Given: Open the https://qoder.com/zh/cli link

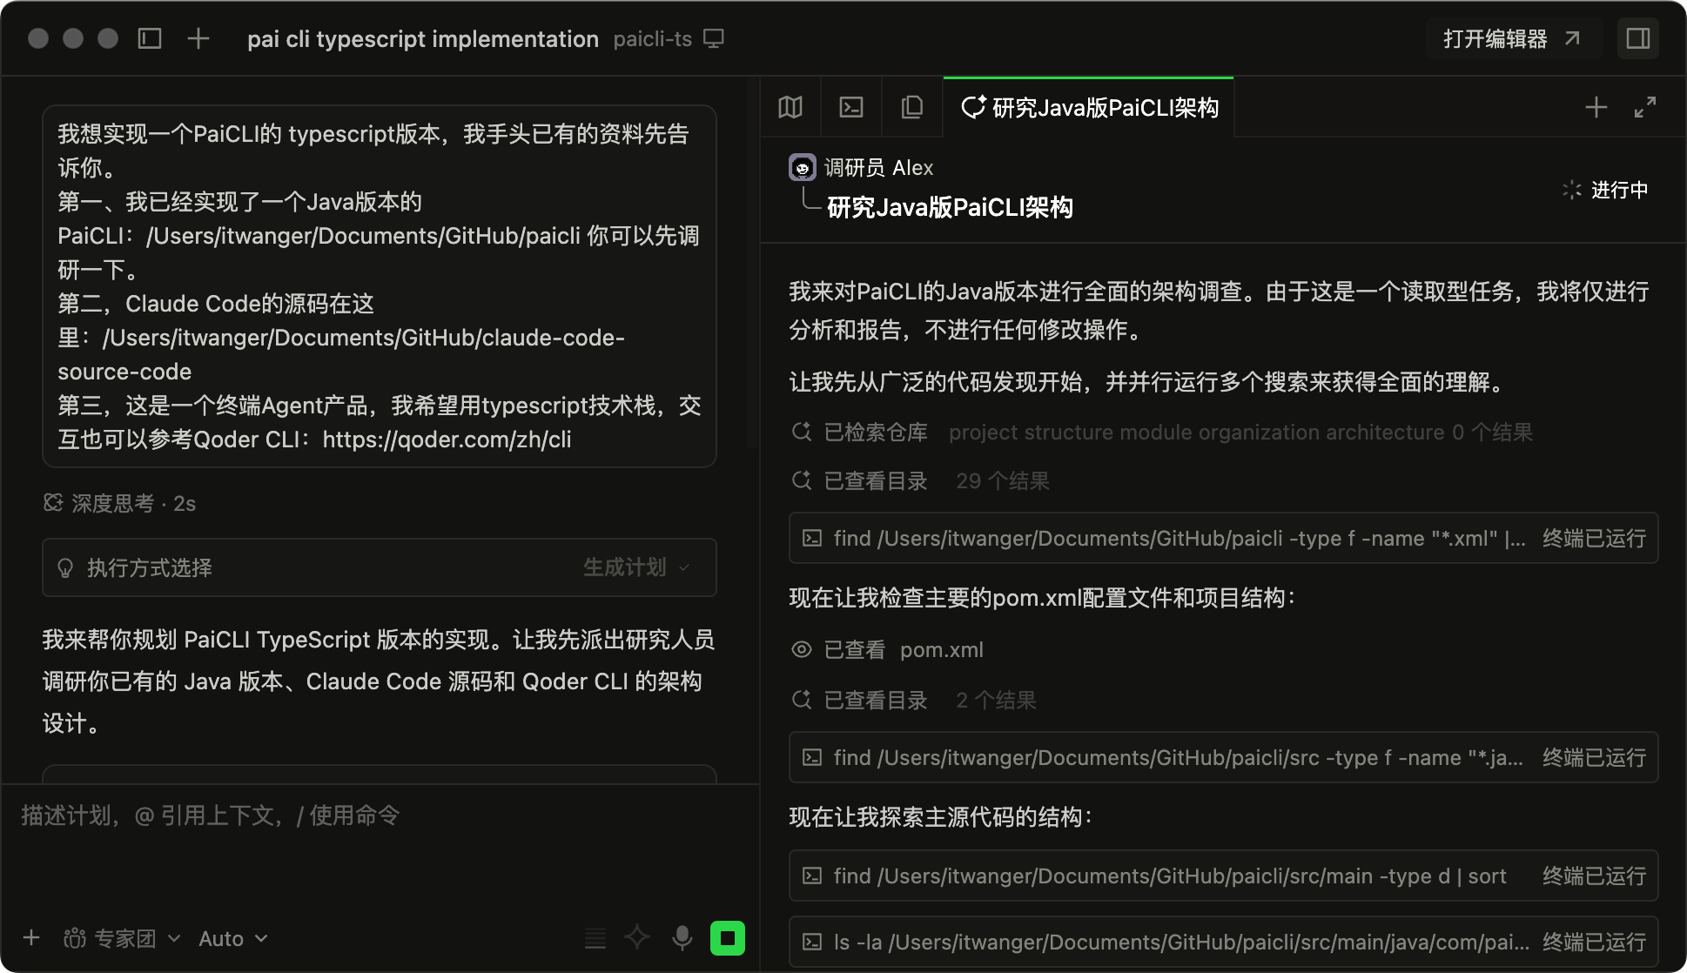Looking at the screenshot, I should [447, 440].
